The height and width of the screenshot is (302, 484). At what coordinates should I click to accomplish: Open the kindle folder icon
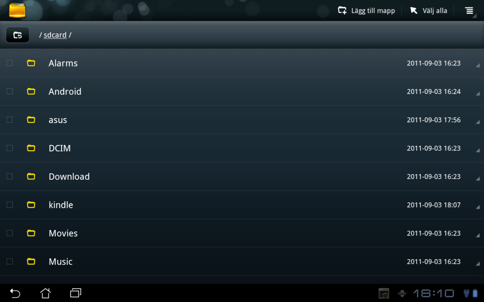tap(31, 205)
